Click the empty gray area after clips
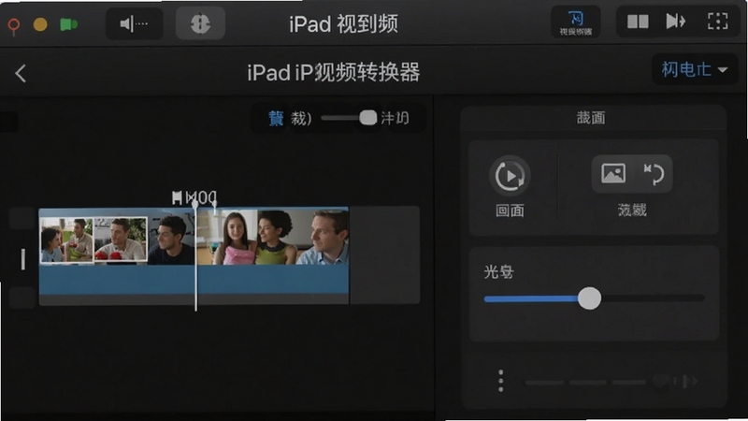Image resolution: width=748 pixels, height=421 pixels. (x=384, y=254)
